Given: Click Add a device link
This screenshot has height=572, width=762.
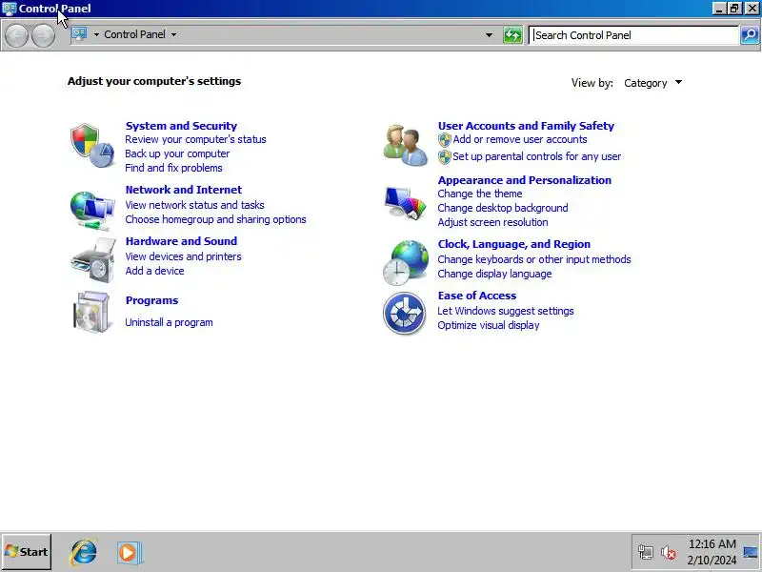Looking at the screenshot, I should (154, 271).
